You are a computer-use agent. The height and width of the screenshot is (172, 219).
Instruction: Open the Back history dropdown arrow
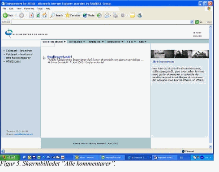tap(16, 15)
